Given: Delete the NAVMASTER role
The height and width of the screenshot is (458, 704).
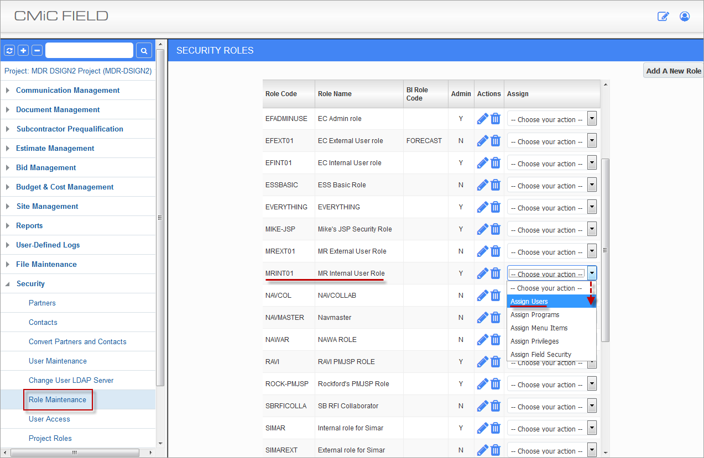Looking at the screenshot, I should pyautogui.click(x=496, y=318).
